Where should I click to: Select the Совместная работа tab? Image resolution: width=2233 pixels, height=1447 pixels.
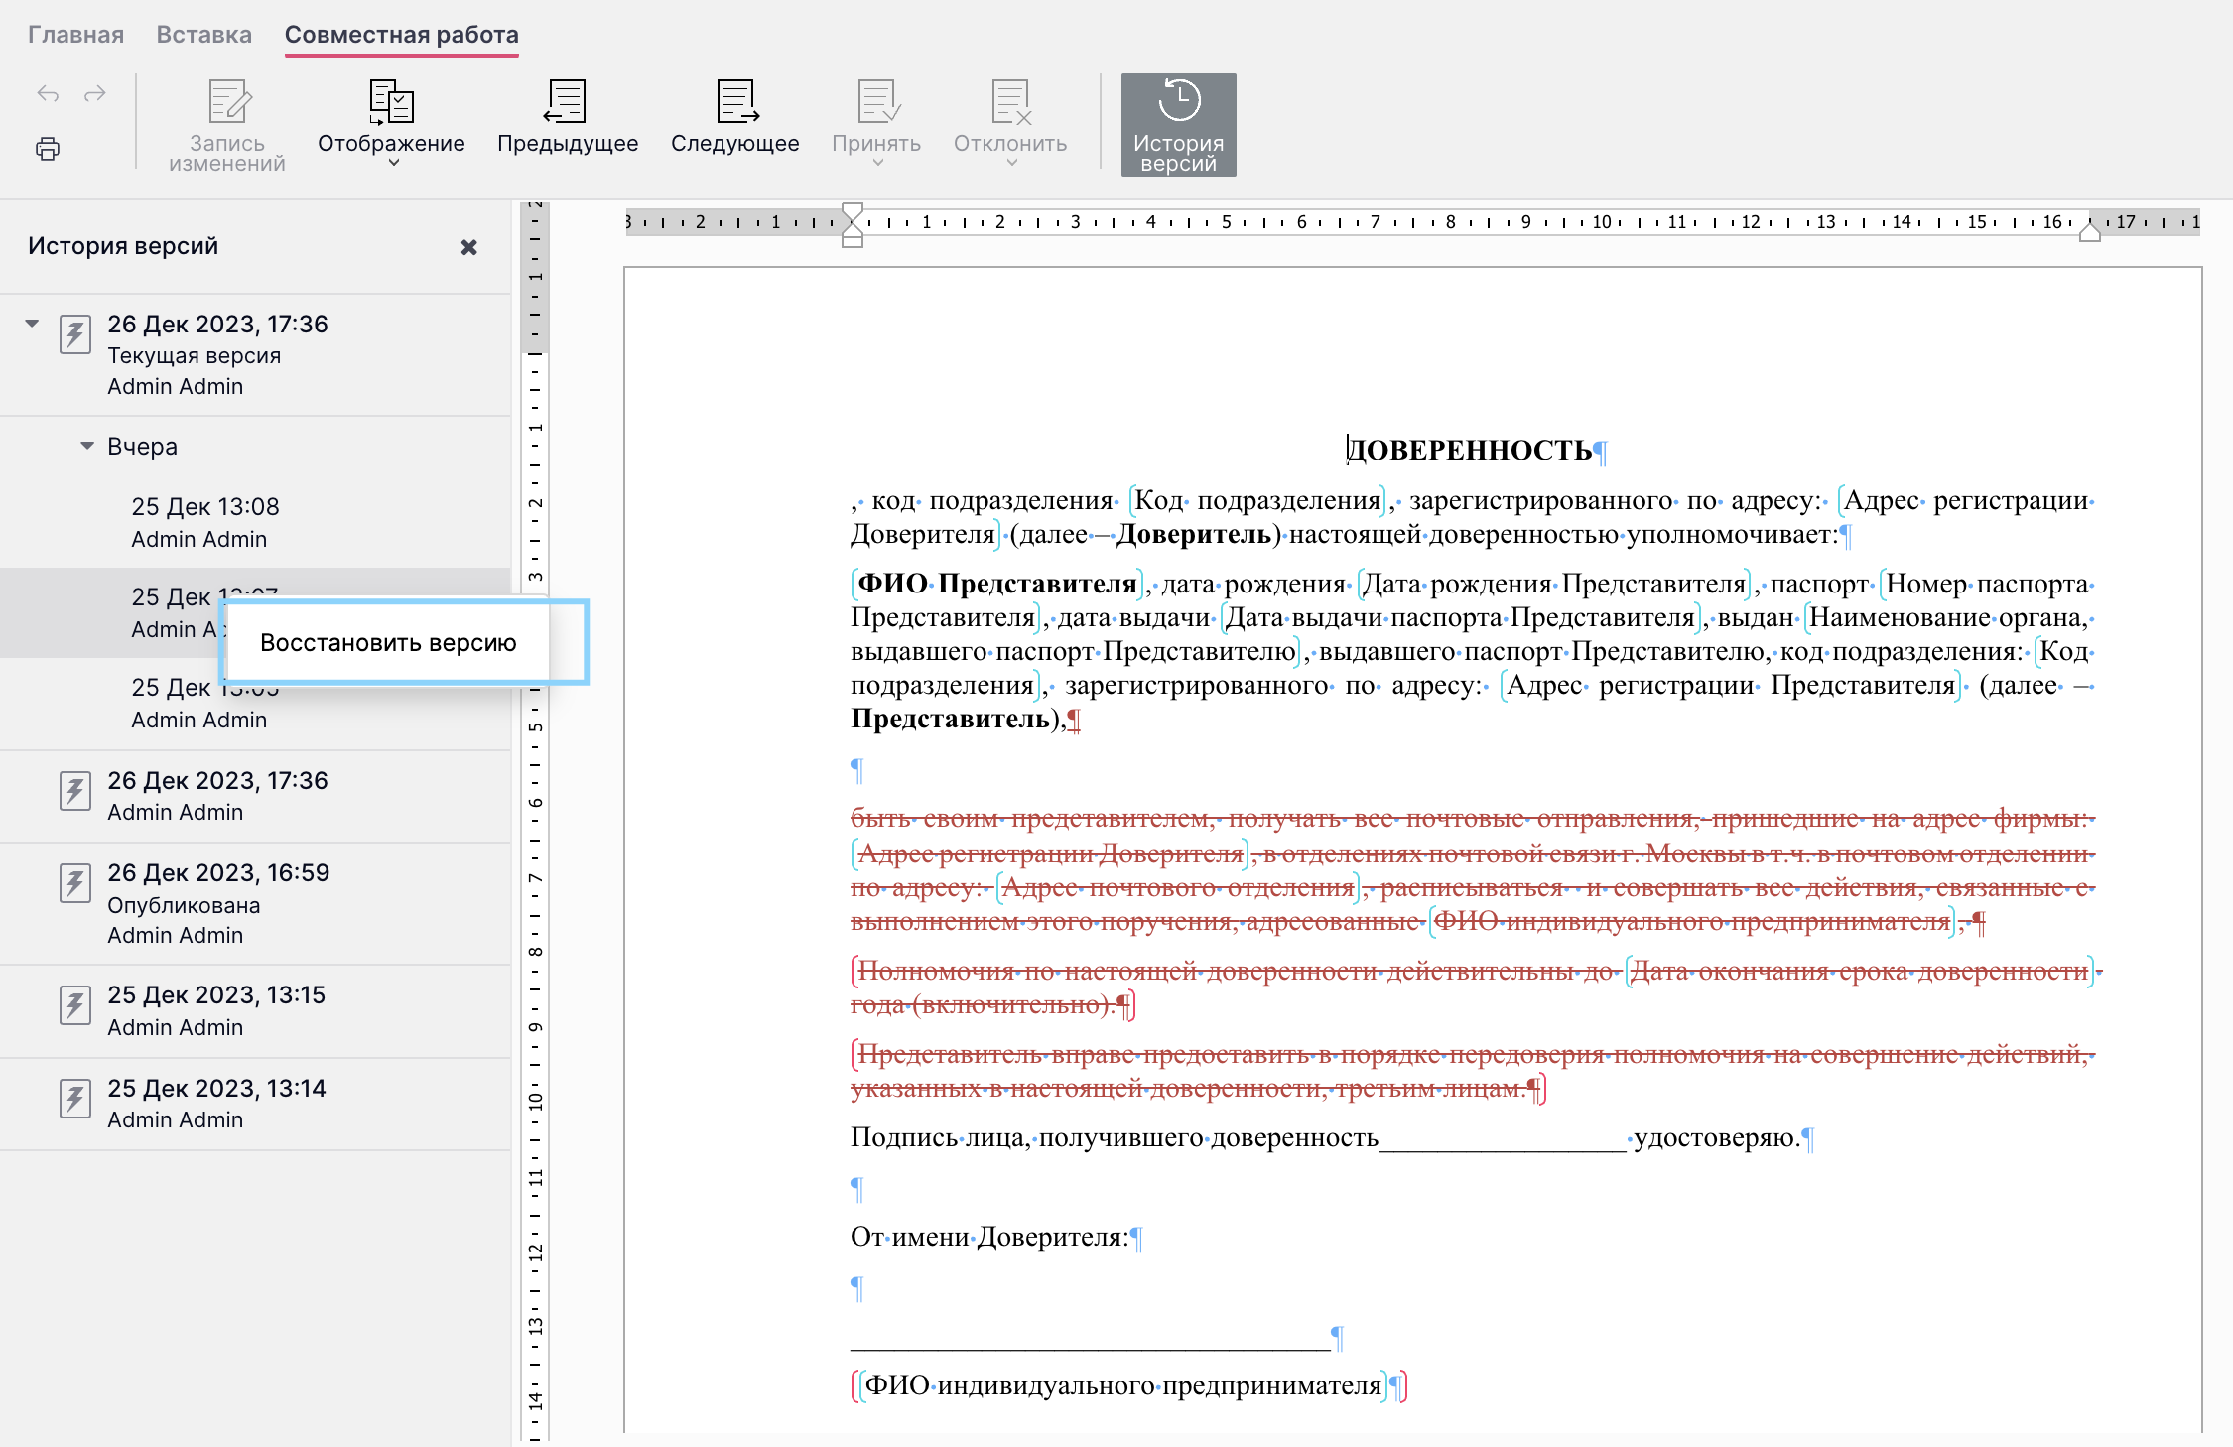[x=402, y=35]
